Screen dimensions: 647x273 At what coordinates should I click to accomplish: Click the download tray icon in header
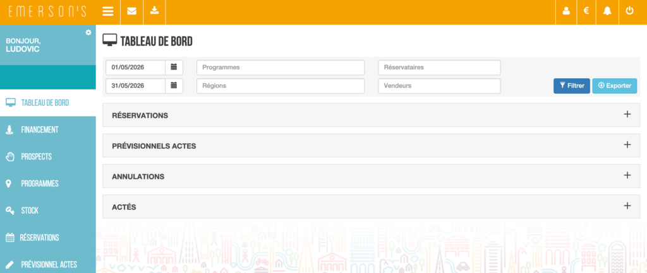pos(154,11)
